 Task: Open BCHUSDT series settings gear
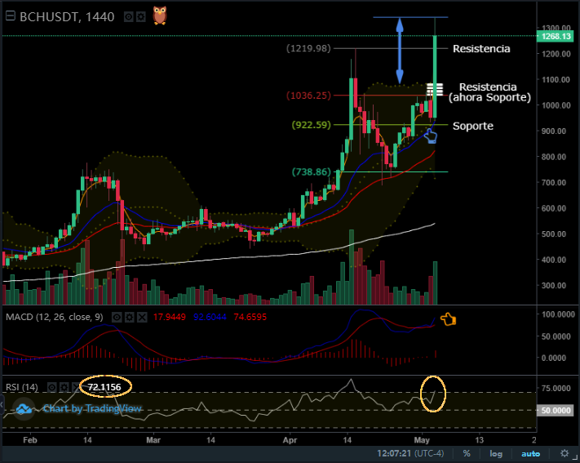[x=140, y=16]
